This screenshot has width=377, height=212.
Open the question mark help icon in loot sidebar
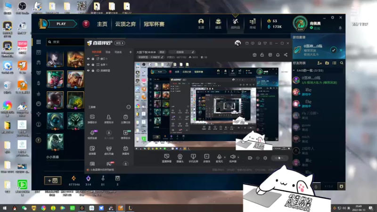tap(39, 140)
